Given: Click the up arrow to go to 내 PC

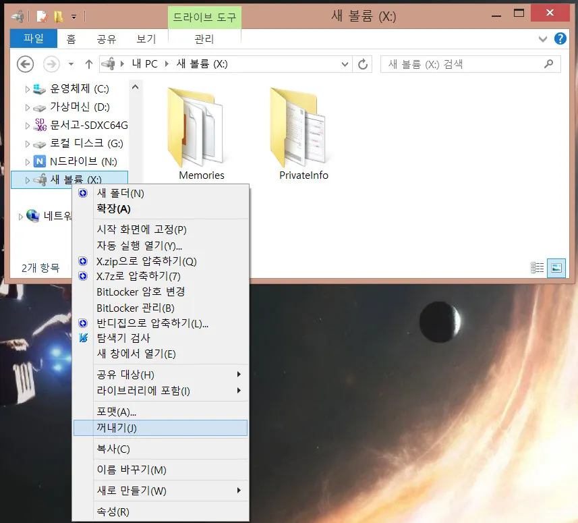Looking at the screenshot, I should pos(88,63).
